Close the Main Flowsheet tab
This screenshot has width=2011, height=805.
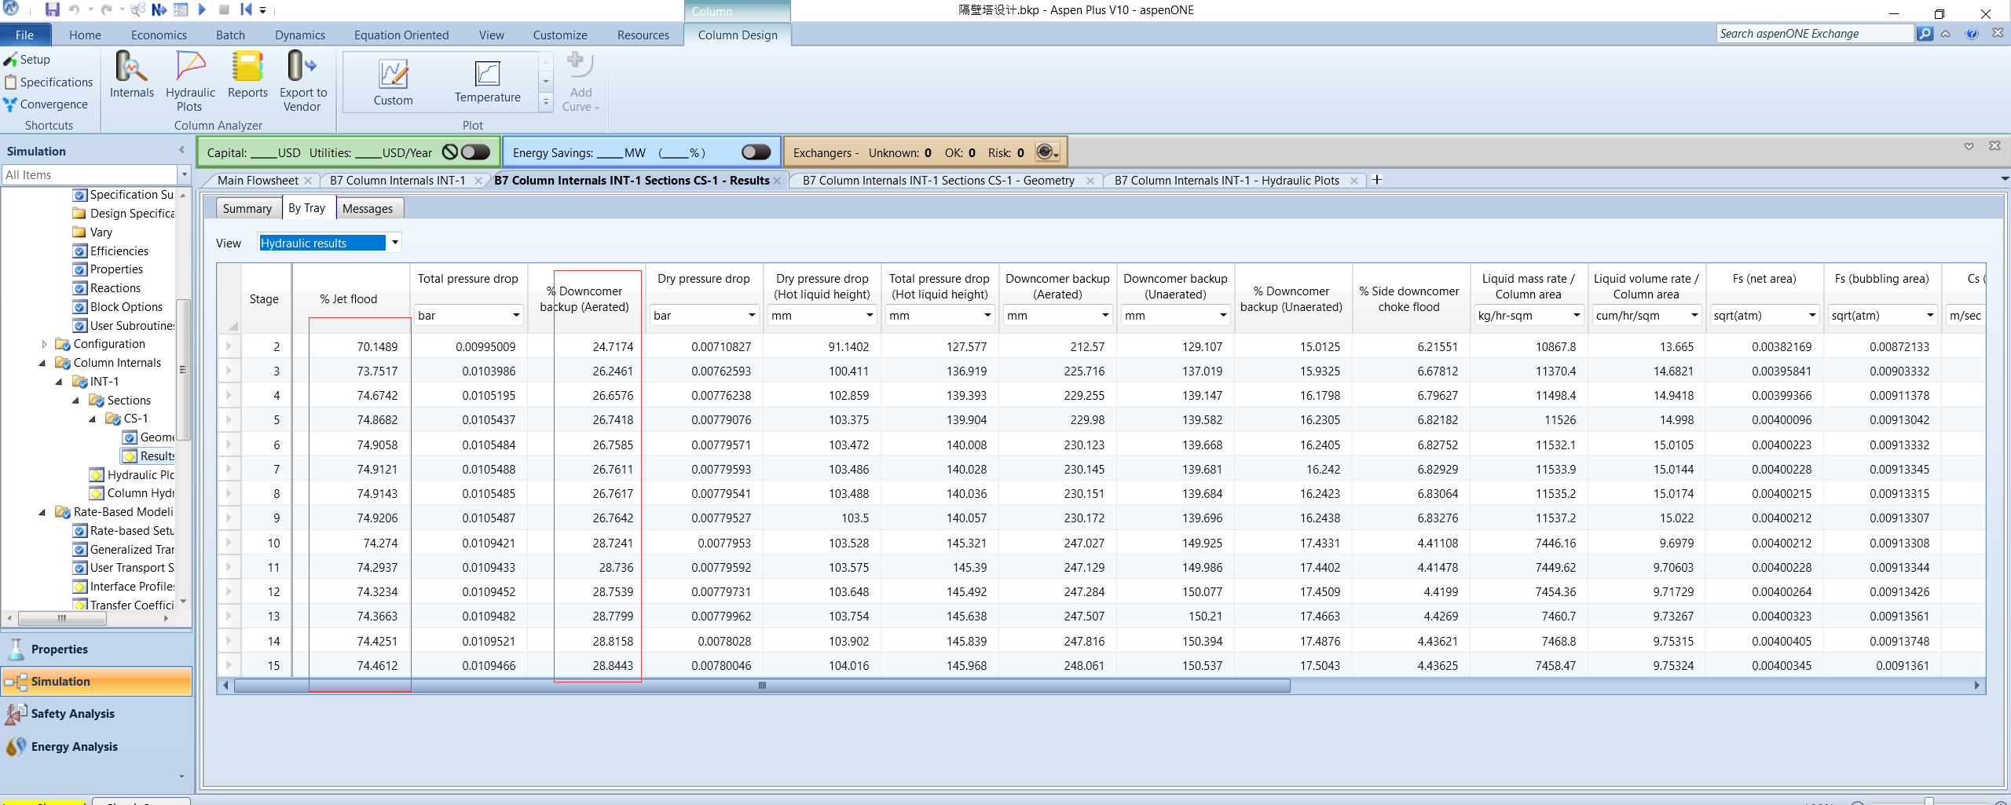[308, 181]
